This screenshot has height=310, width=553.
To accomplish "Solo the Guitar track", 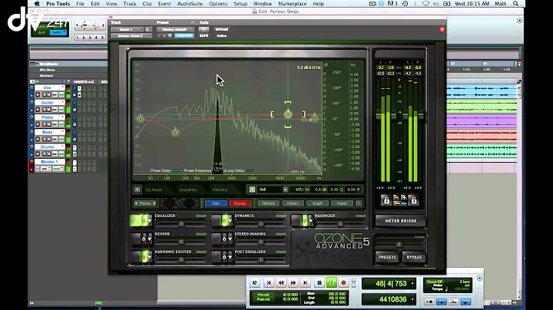I will pyautogui.click(x=45, y=110).
